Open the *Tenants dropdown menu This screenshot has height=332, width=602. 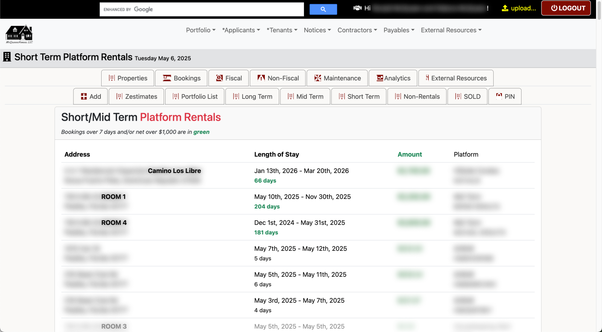pos(282,30)
